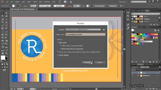Toggle Copy Fonts used in document
Viewport: 161px width, 90px height.
click(58, 52)
